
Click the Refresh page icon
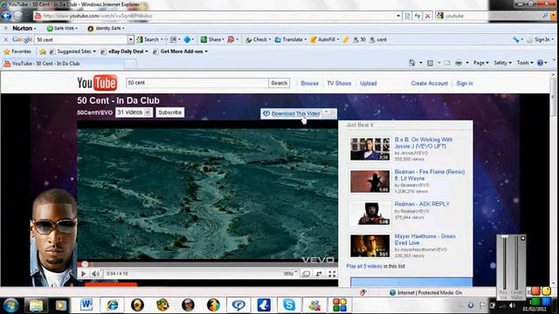tap(418, 16)
